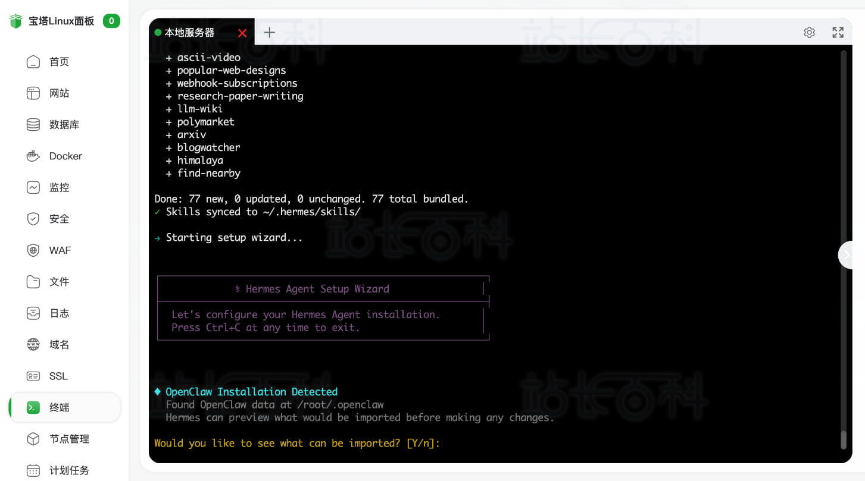Select the WAF globe shield icon

click(x=33, y=250)
